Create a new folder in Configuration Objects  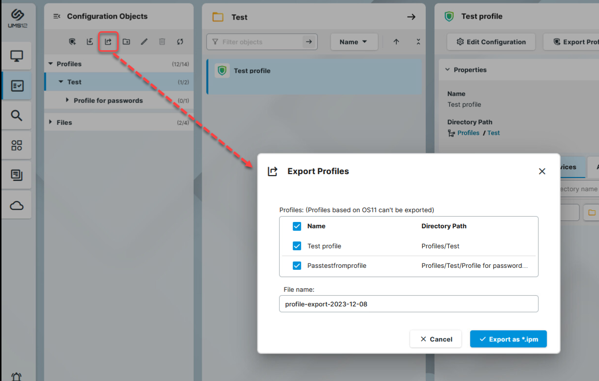point(126,41)
